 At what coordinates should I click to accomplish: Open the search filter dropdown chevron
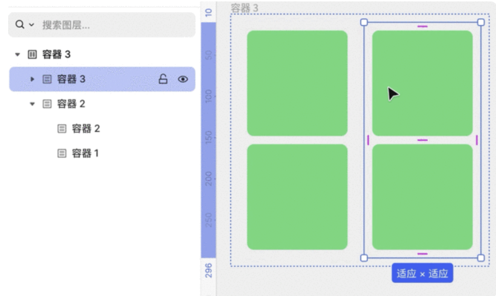(x=32, y=25)
